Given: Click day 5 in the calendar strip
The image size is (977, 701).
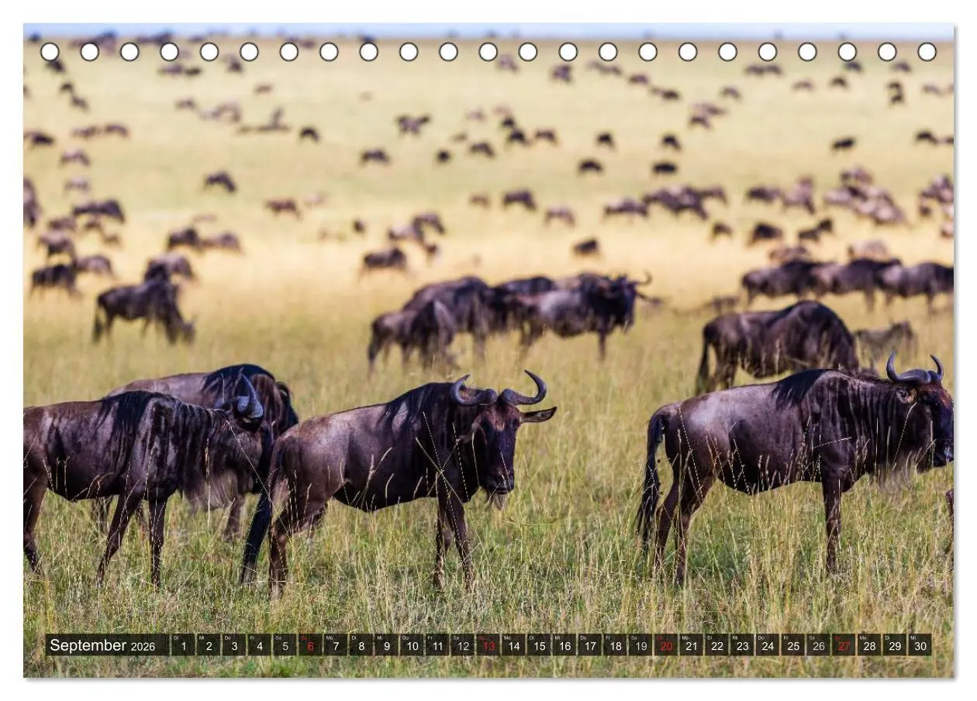Looking at the screenshot, I should [285, 645].
